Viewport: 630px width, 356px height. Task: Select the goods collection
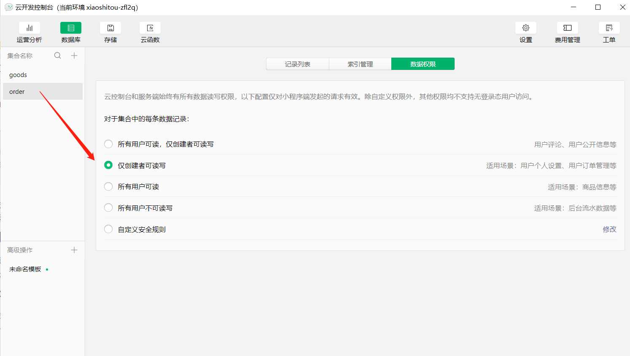(43, 75)
